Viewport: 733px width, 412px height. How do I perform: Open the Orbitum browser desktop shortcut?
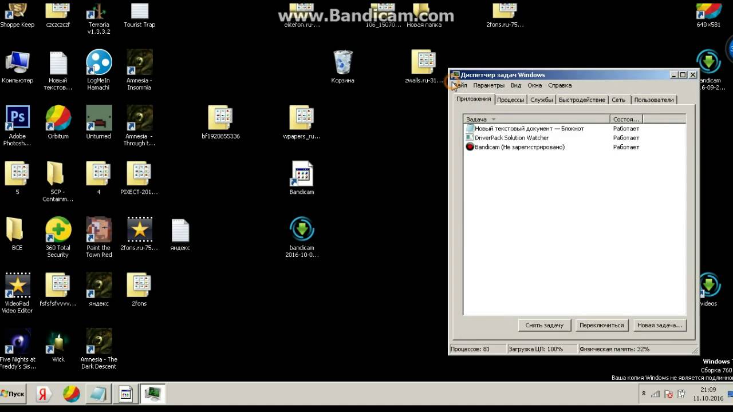[58, 122]
